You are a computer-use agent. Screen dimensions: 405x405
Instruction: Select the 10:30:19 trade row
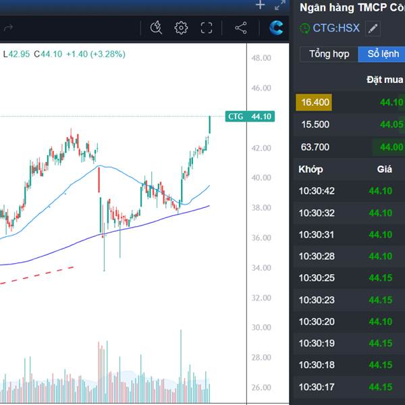tap(349, 344)
